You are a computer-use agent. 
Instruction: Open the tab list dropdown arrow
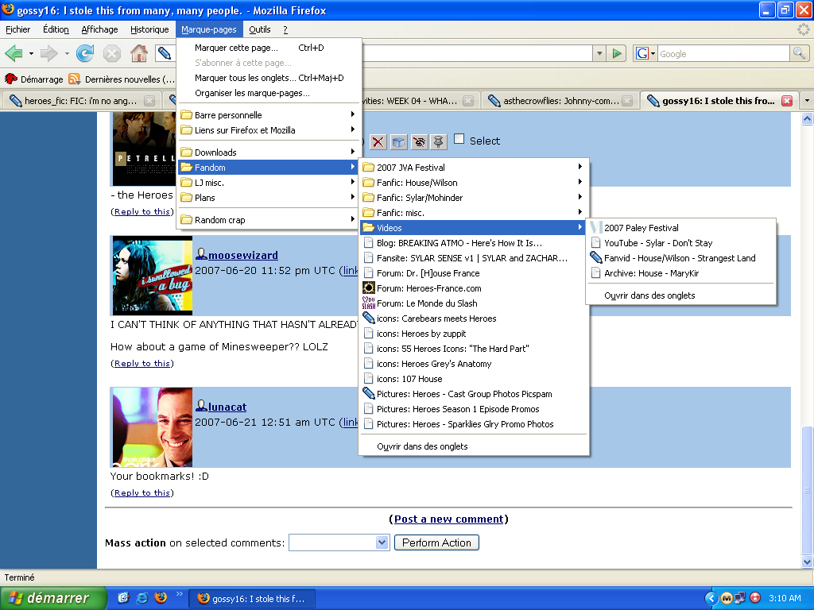tap(807, 101)
